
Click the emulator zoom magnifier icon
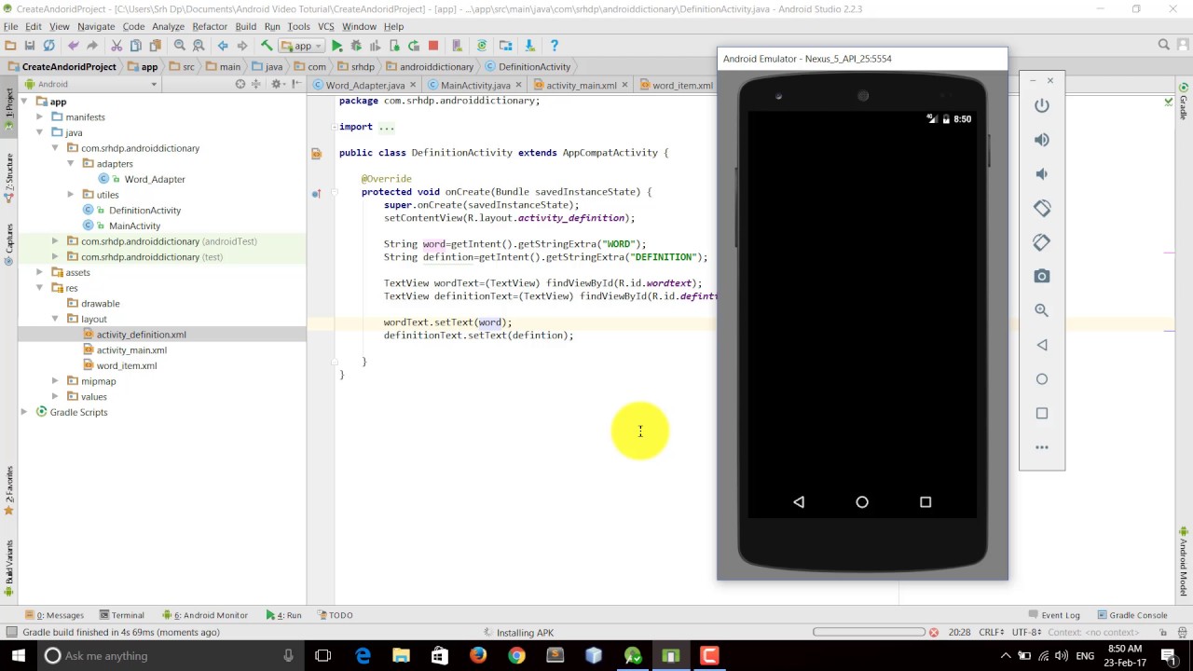1042,310
